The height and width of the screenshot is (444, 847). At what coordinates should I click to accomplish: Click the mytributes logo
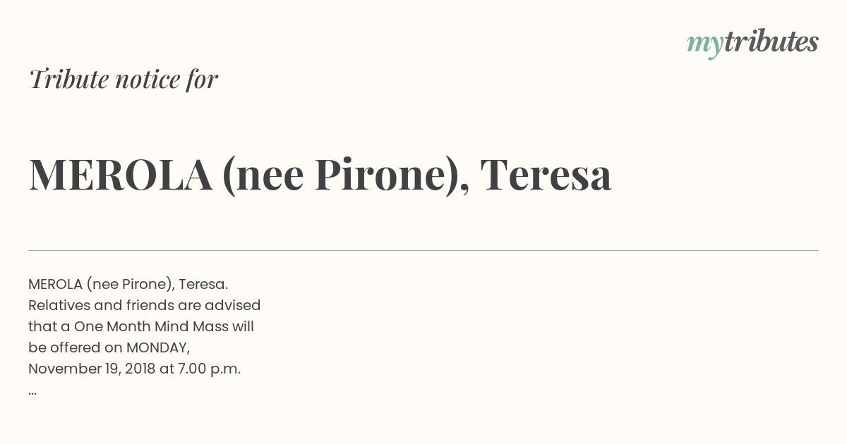752,43
